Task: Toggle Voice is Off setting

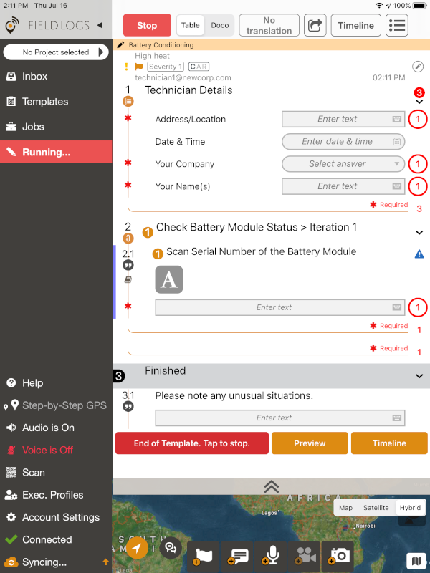Action: [x=47, y=450]
